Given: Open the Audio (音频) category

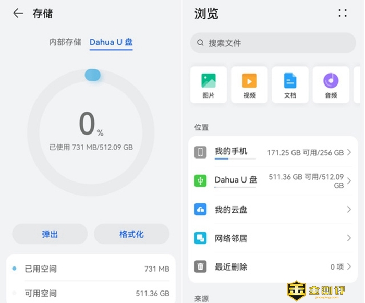Looking at the screenshot, I should click(331, 85).
